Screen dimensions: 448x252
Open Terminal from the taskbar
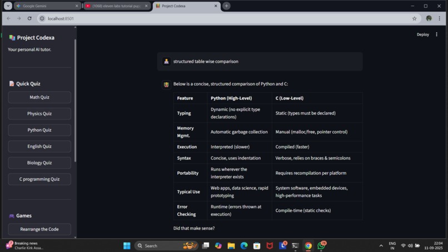296,246
